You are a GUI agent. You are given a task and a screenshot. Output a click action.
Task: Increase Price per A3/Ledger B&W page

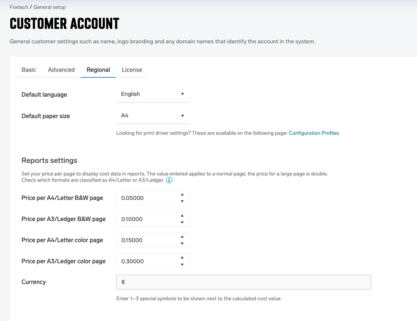(x=182, y=215)
